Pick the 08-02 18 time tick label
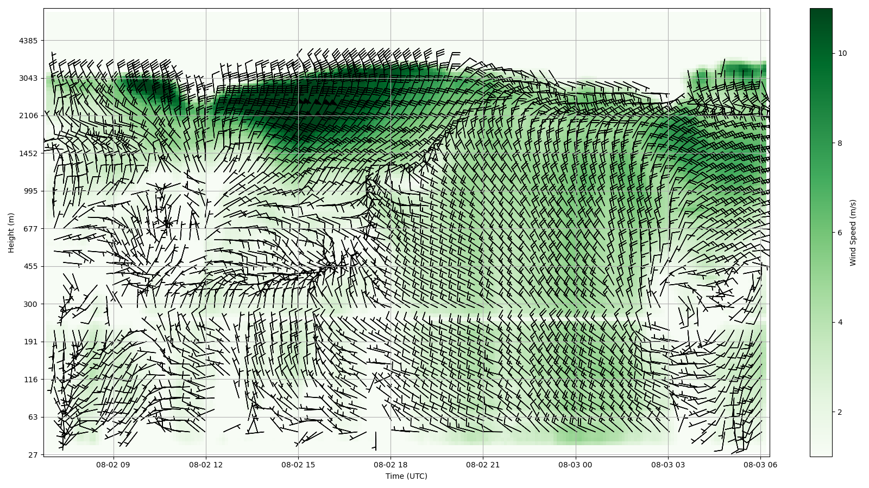Image resolution: width=869 pixels, height=488 pixels. pyautogui.click(x=391, y=465)
